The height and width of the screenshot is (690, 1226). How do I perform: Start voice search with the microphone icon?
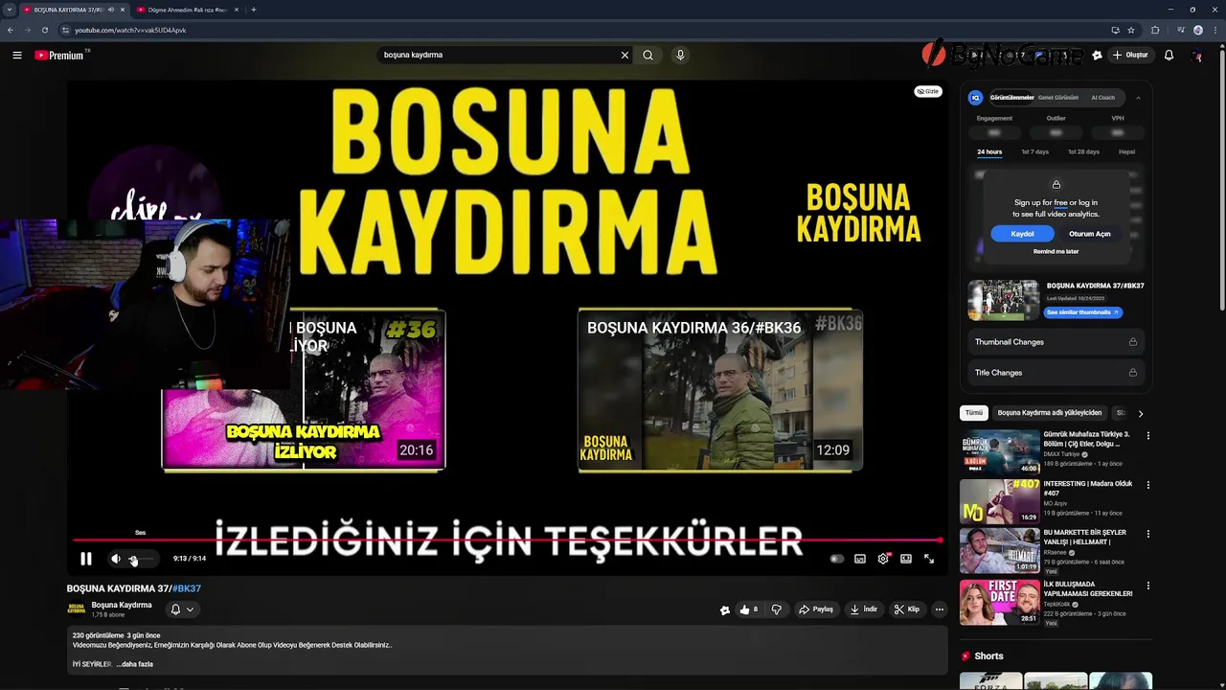(x=680, y=56)
